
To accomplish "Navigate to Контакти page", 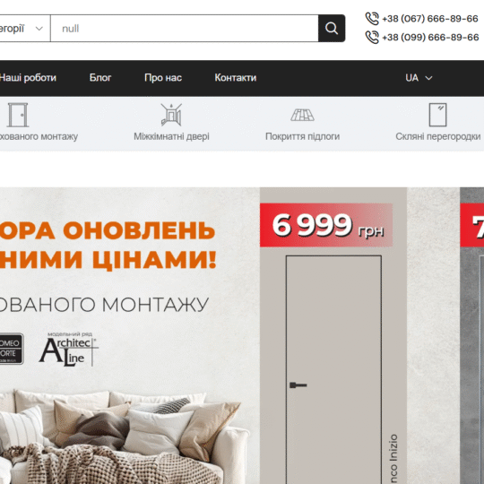I will [x=236, y=77].
